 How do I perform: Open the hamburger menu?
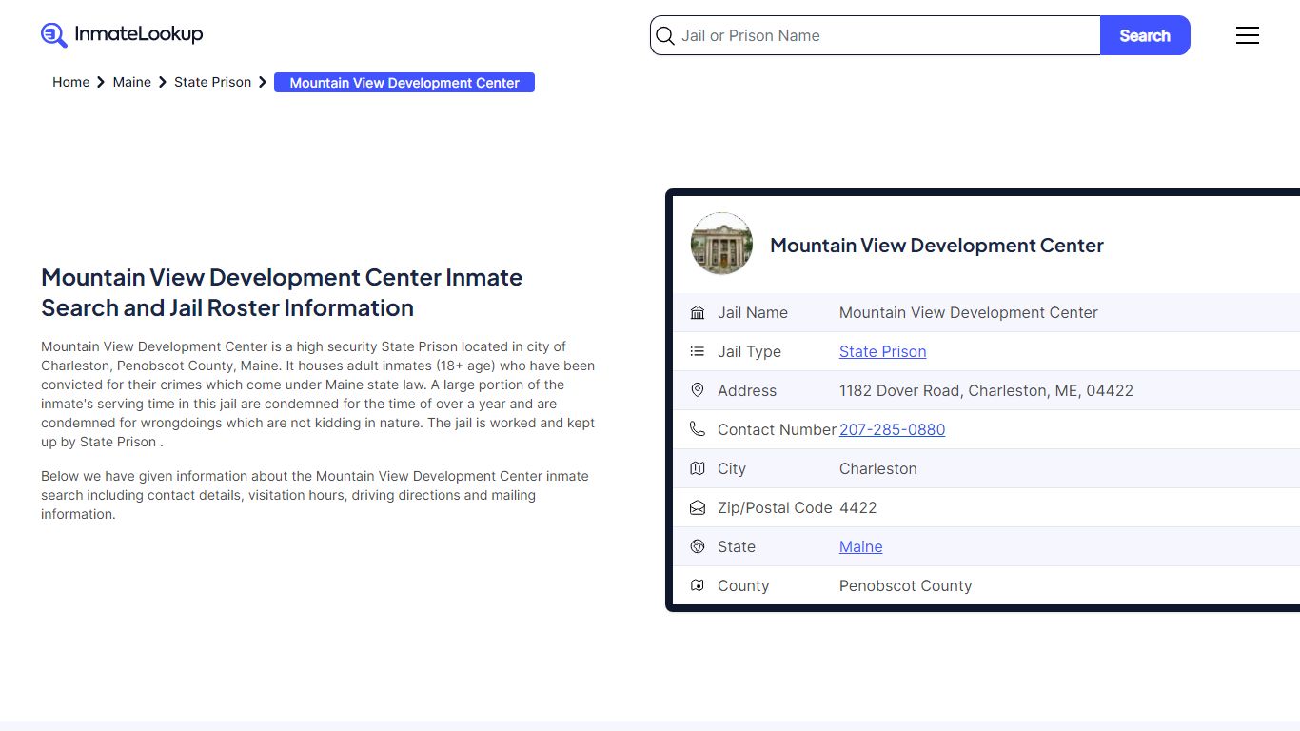(1247, 35)
